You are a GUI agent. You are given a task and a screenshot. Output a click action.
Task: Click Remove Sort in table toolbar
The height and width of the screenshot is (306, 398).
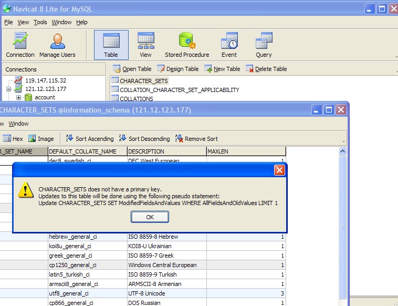pyautogui.click(x=196, y=139)
